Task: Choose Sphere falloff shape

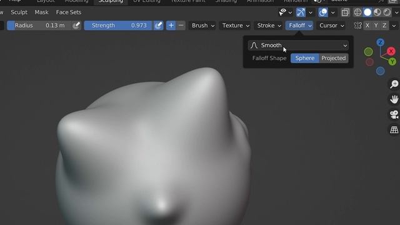Action: click(305, 58)
